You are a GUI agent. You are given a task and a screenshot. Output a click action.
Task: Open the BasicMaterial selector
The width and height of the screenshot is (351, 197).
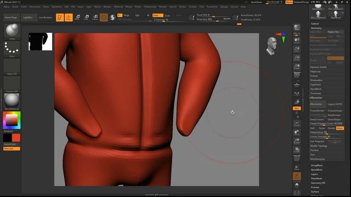12,102
